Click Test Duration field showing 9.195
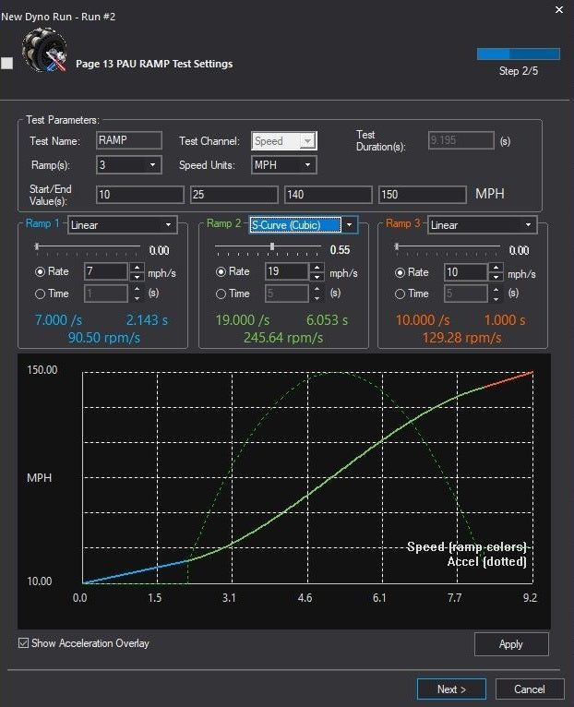574x707 pixels. click(x=461, y=140)
